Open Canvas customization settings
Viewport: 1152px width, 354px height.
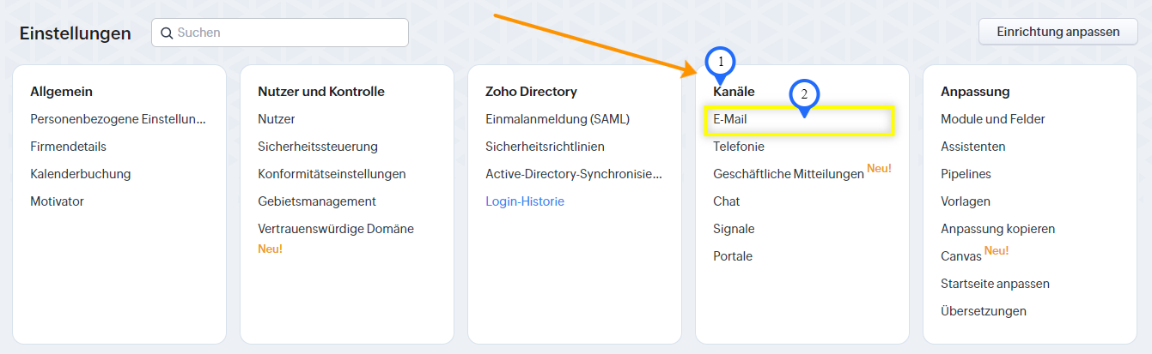[x=961, y=256]
